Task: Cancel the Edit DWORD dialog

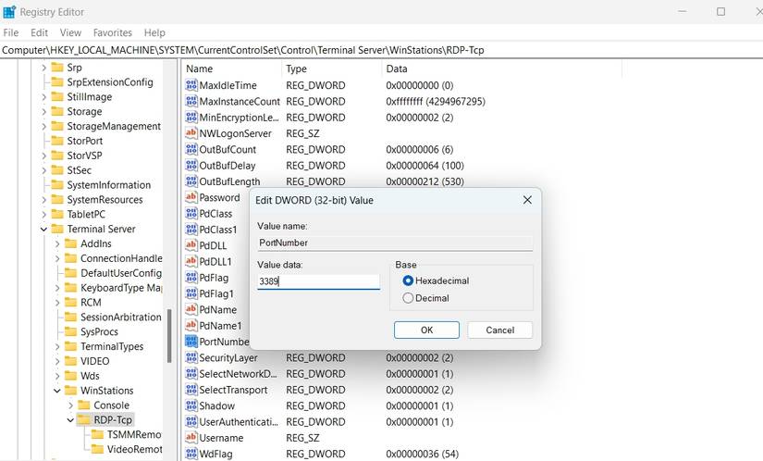Action: 499,330
